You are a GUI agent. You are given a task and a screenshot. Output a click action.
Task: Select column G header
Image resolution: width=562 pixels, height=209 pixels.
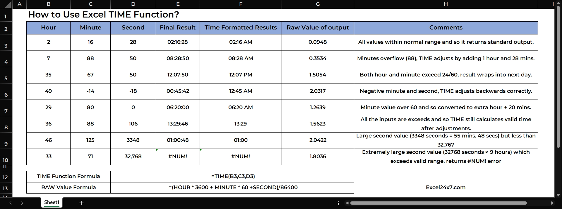click(x=318, y=4)
